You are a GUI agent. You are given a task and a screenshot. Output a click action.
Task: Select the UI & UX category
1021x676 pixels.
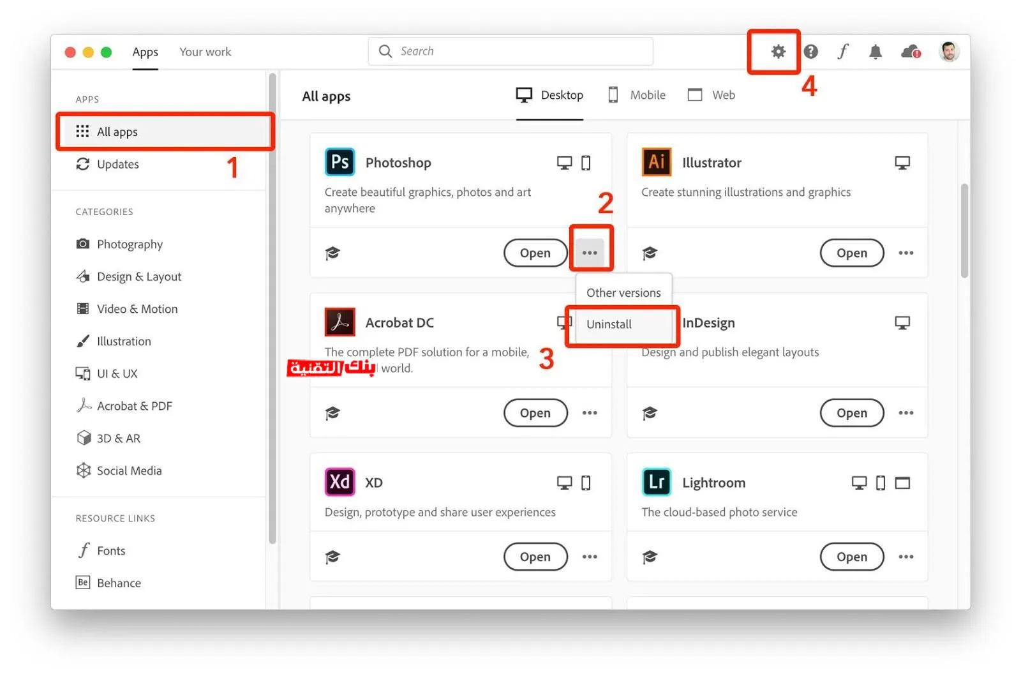coord(160,373)
